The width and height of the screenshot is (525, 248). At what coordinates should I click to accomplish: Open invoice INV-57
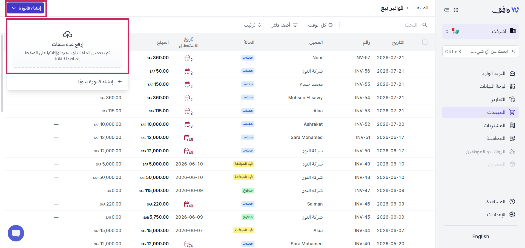[x=363, y=58]
